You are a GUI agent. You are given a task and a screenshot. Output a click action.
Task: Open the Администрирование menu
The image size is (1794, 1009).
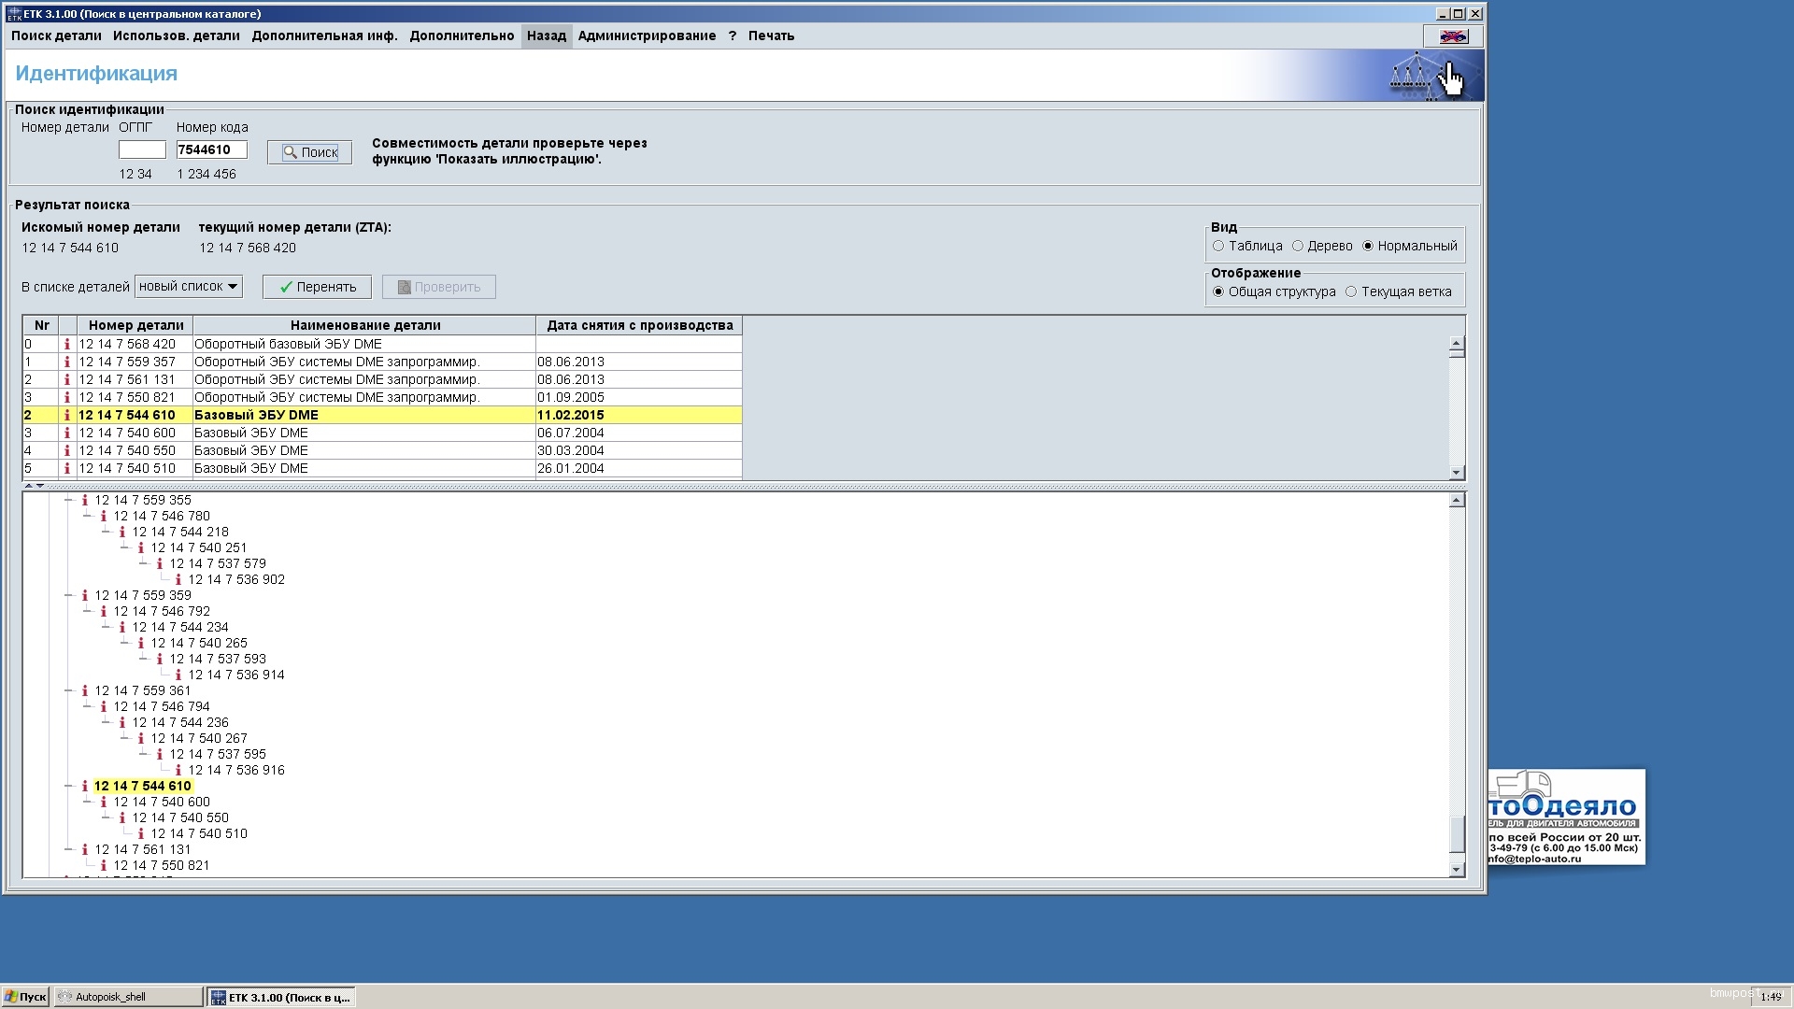647,36
